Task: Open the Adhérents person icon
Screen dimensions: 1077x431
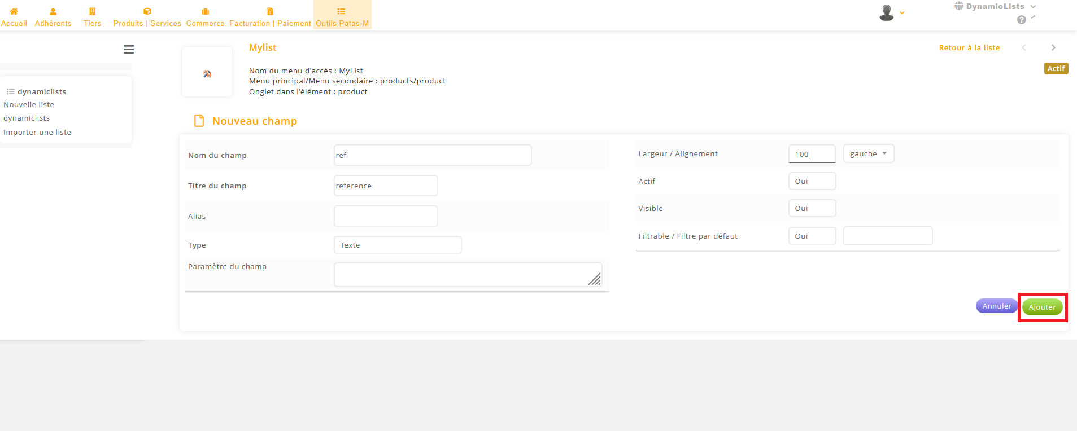Action: (x=53, y=11)
